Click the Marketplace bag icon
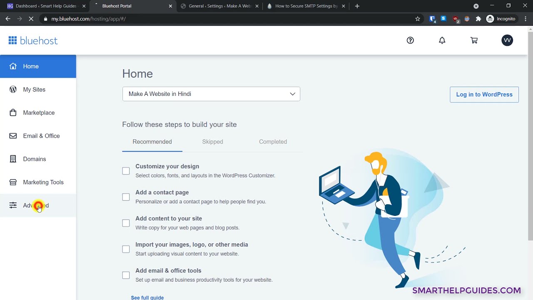 [13, 112]
